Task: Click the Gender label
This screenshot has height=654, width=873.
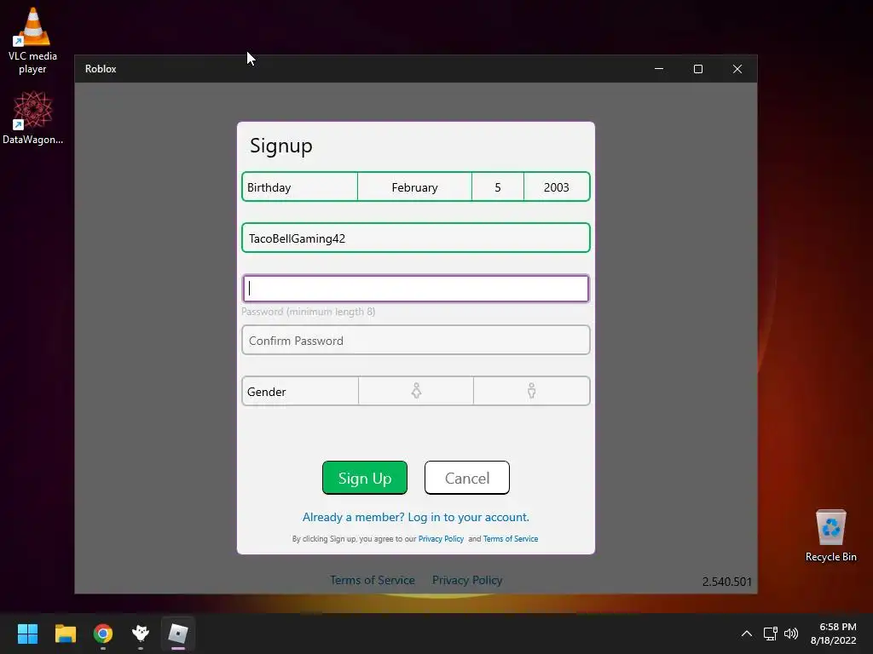Action: click(266, 392)
